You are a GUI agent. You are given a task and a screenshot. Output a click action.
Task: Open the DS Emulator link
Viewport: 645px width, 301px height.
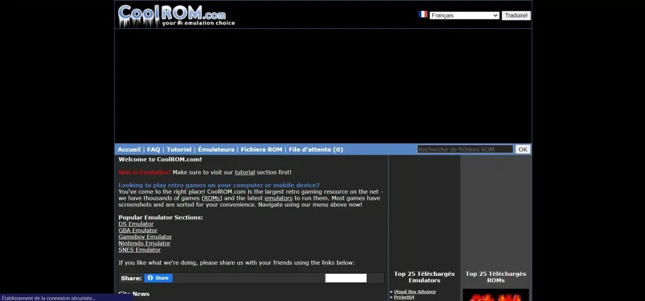pos(136,224)
